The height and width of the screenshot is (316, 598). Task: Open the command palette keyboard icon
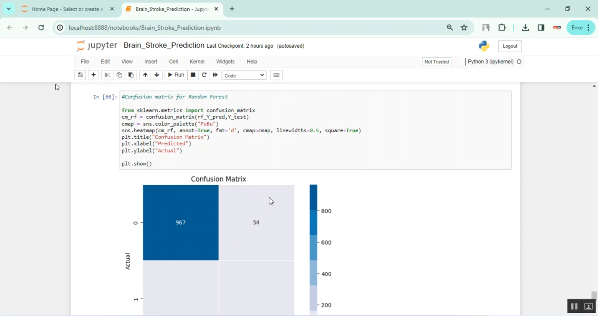click(276, 75)
